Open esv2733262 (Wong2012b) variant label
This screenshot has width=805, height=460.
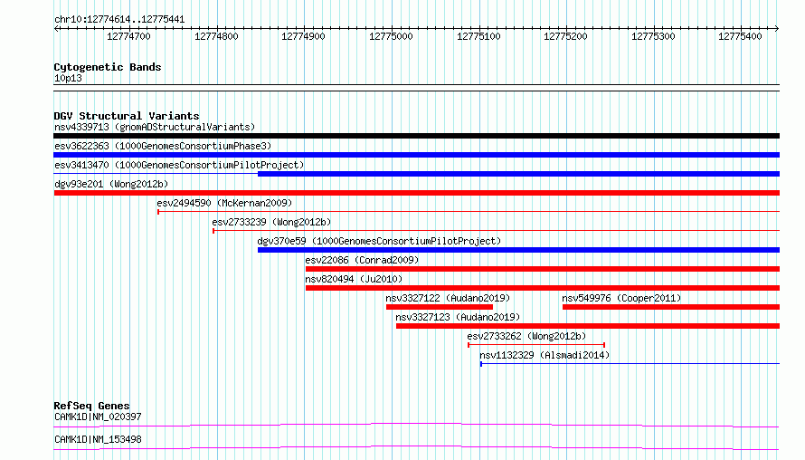click(526, 336)
